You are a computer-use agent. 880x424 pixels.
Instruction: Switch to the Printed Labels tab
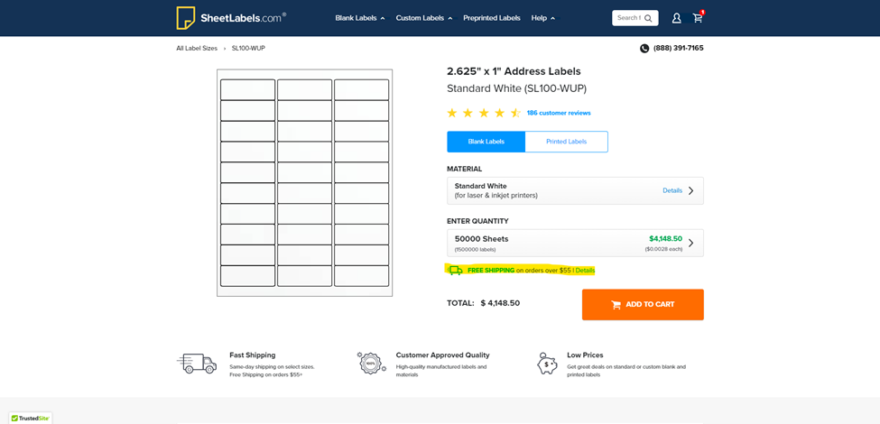click(x=566, y=142)
